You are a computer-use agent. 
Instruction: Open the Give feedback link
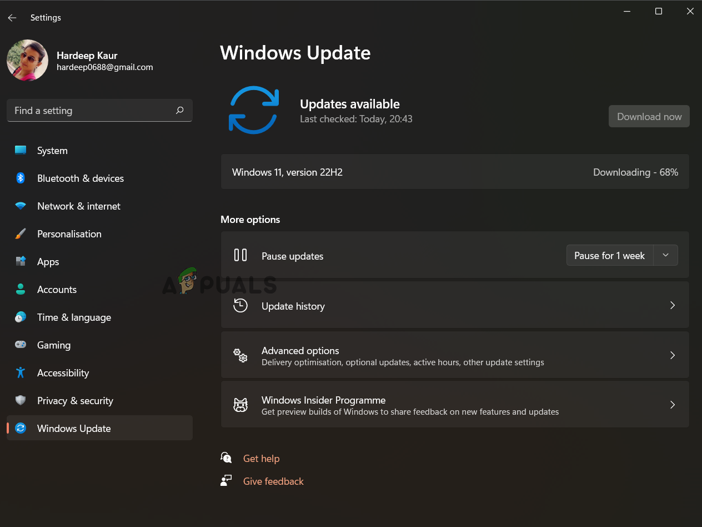[x=273, y=481]
